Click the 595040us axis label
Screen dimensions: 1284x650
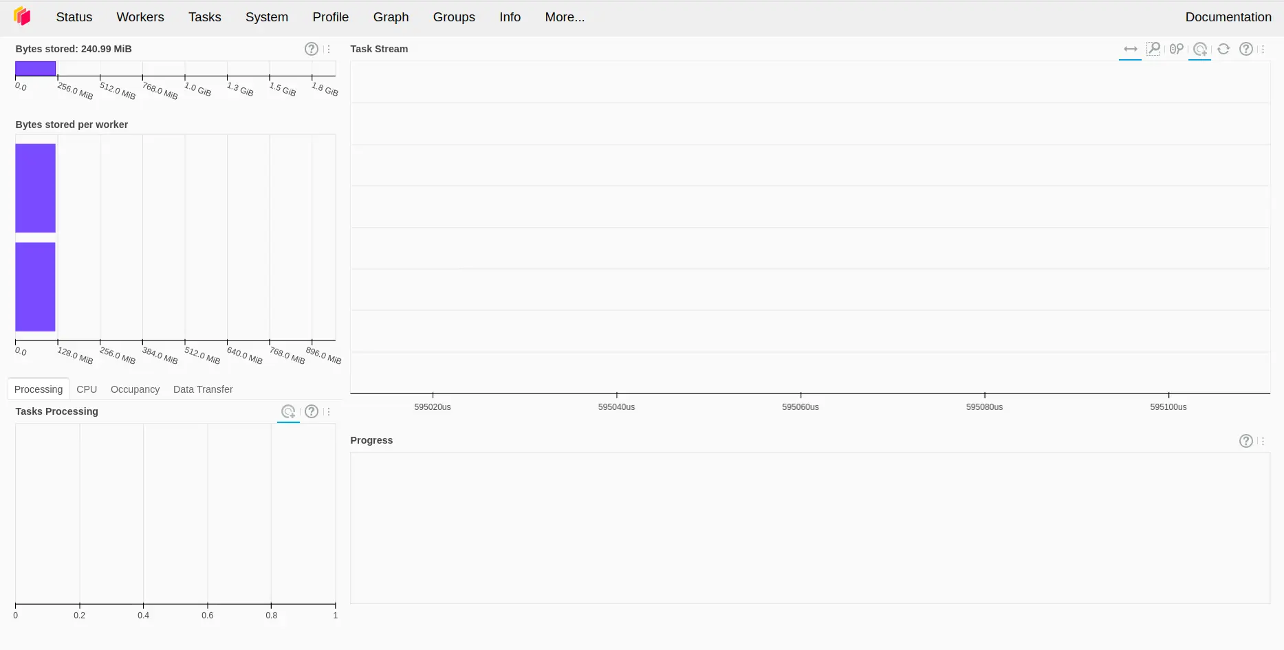(616, 407)
